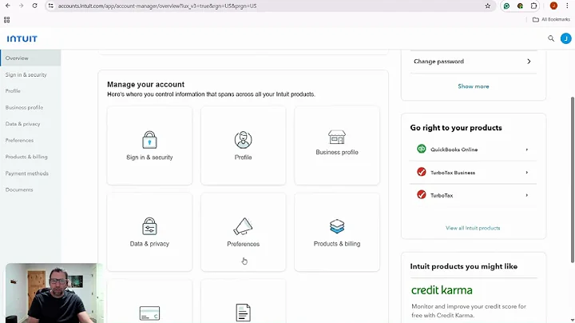This screenshot has height=323, width=575.
Task: Click the browser address bar URL
Action: click(157, 6)
